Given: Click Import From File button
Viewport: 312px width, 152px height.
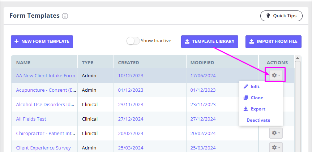Looking at the screenshot, I should (273, 42).
